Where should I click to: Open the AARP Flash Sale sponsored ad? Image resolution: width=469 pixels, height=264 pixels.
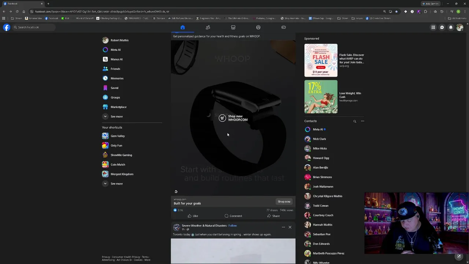[x=335, y=60]
